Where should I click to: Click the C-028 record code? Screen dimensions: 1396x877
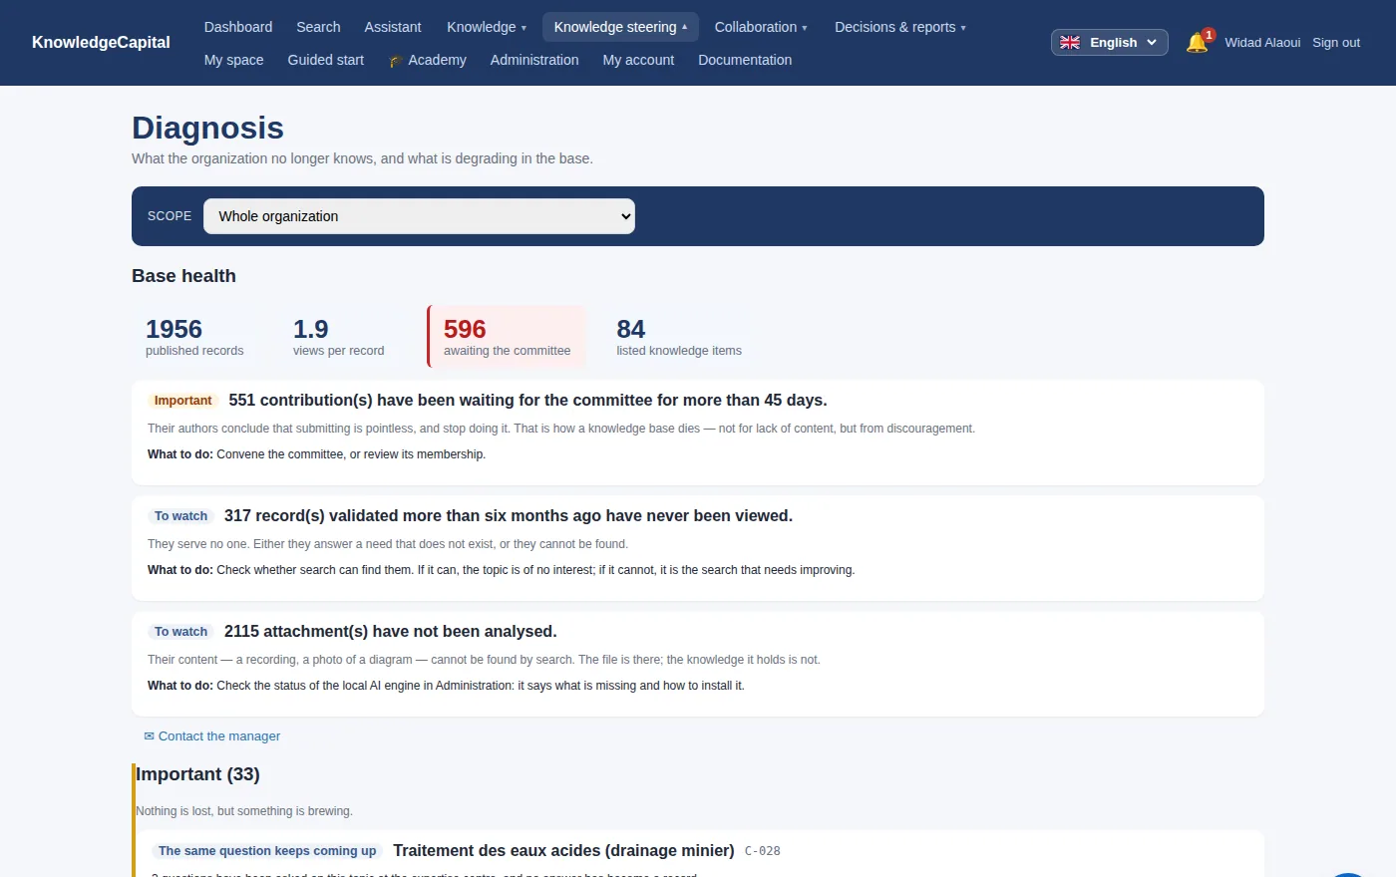(763, 851)
